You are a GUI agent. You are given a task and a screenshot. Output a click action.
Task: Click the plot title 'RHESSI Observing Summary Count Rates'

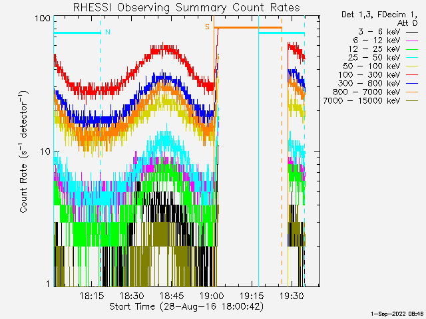pos(186,8)
